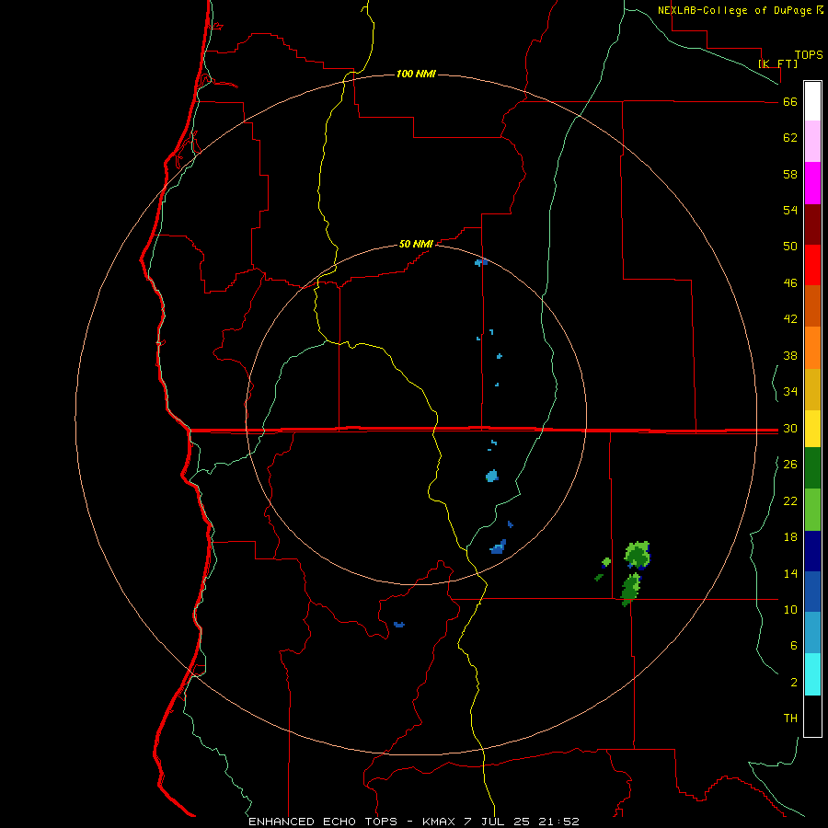Click the legend value '50'

[790, 247]
